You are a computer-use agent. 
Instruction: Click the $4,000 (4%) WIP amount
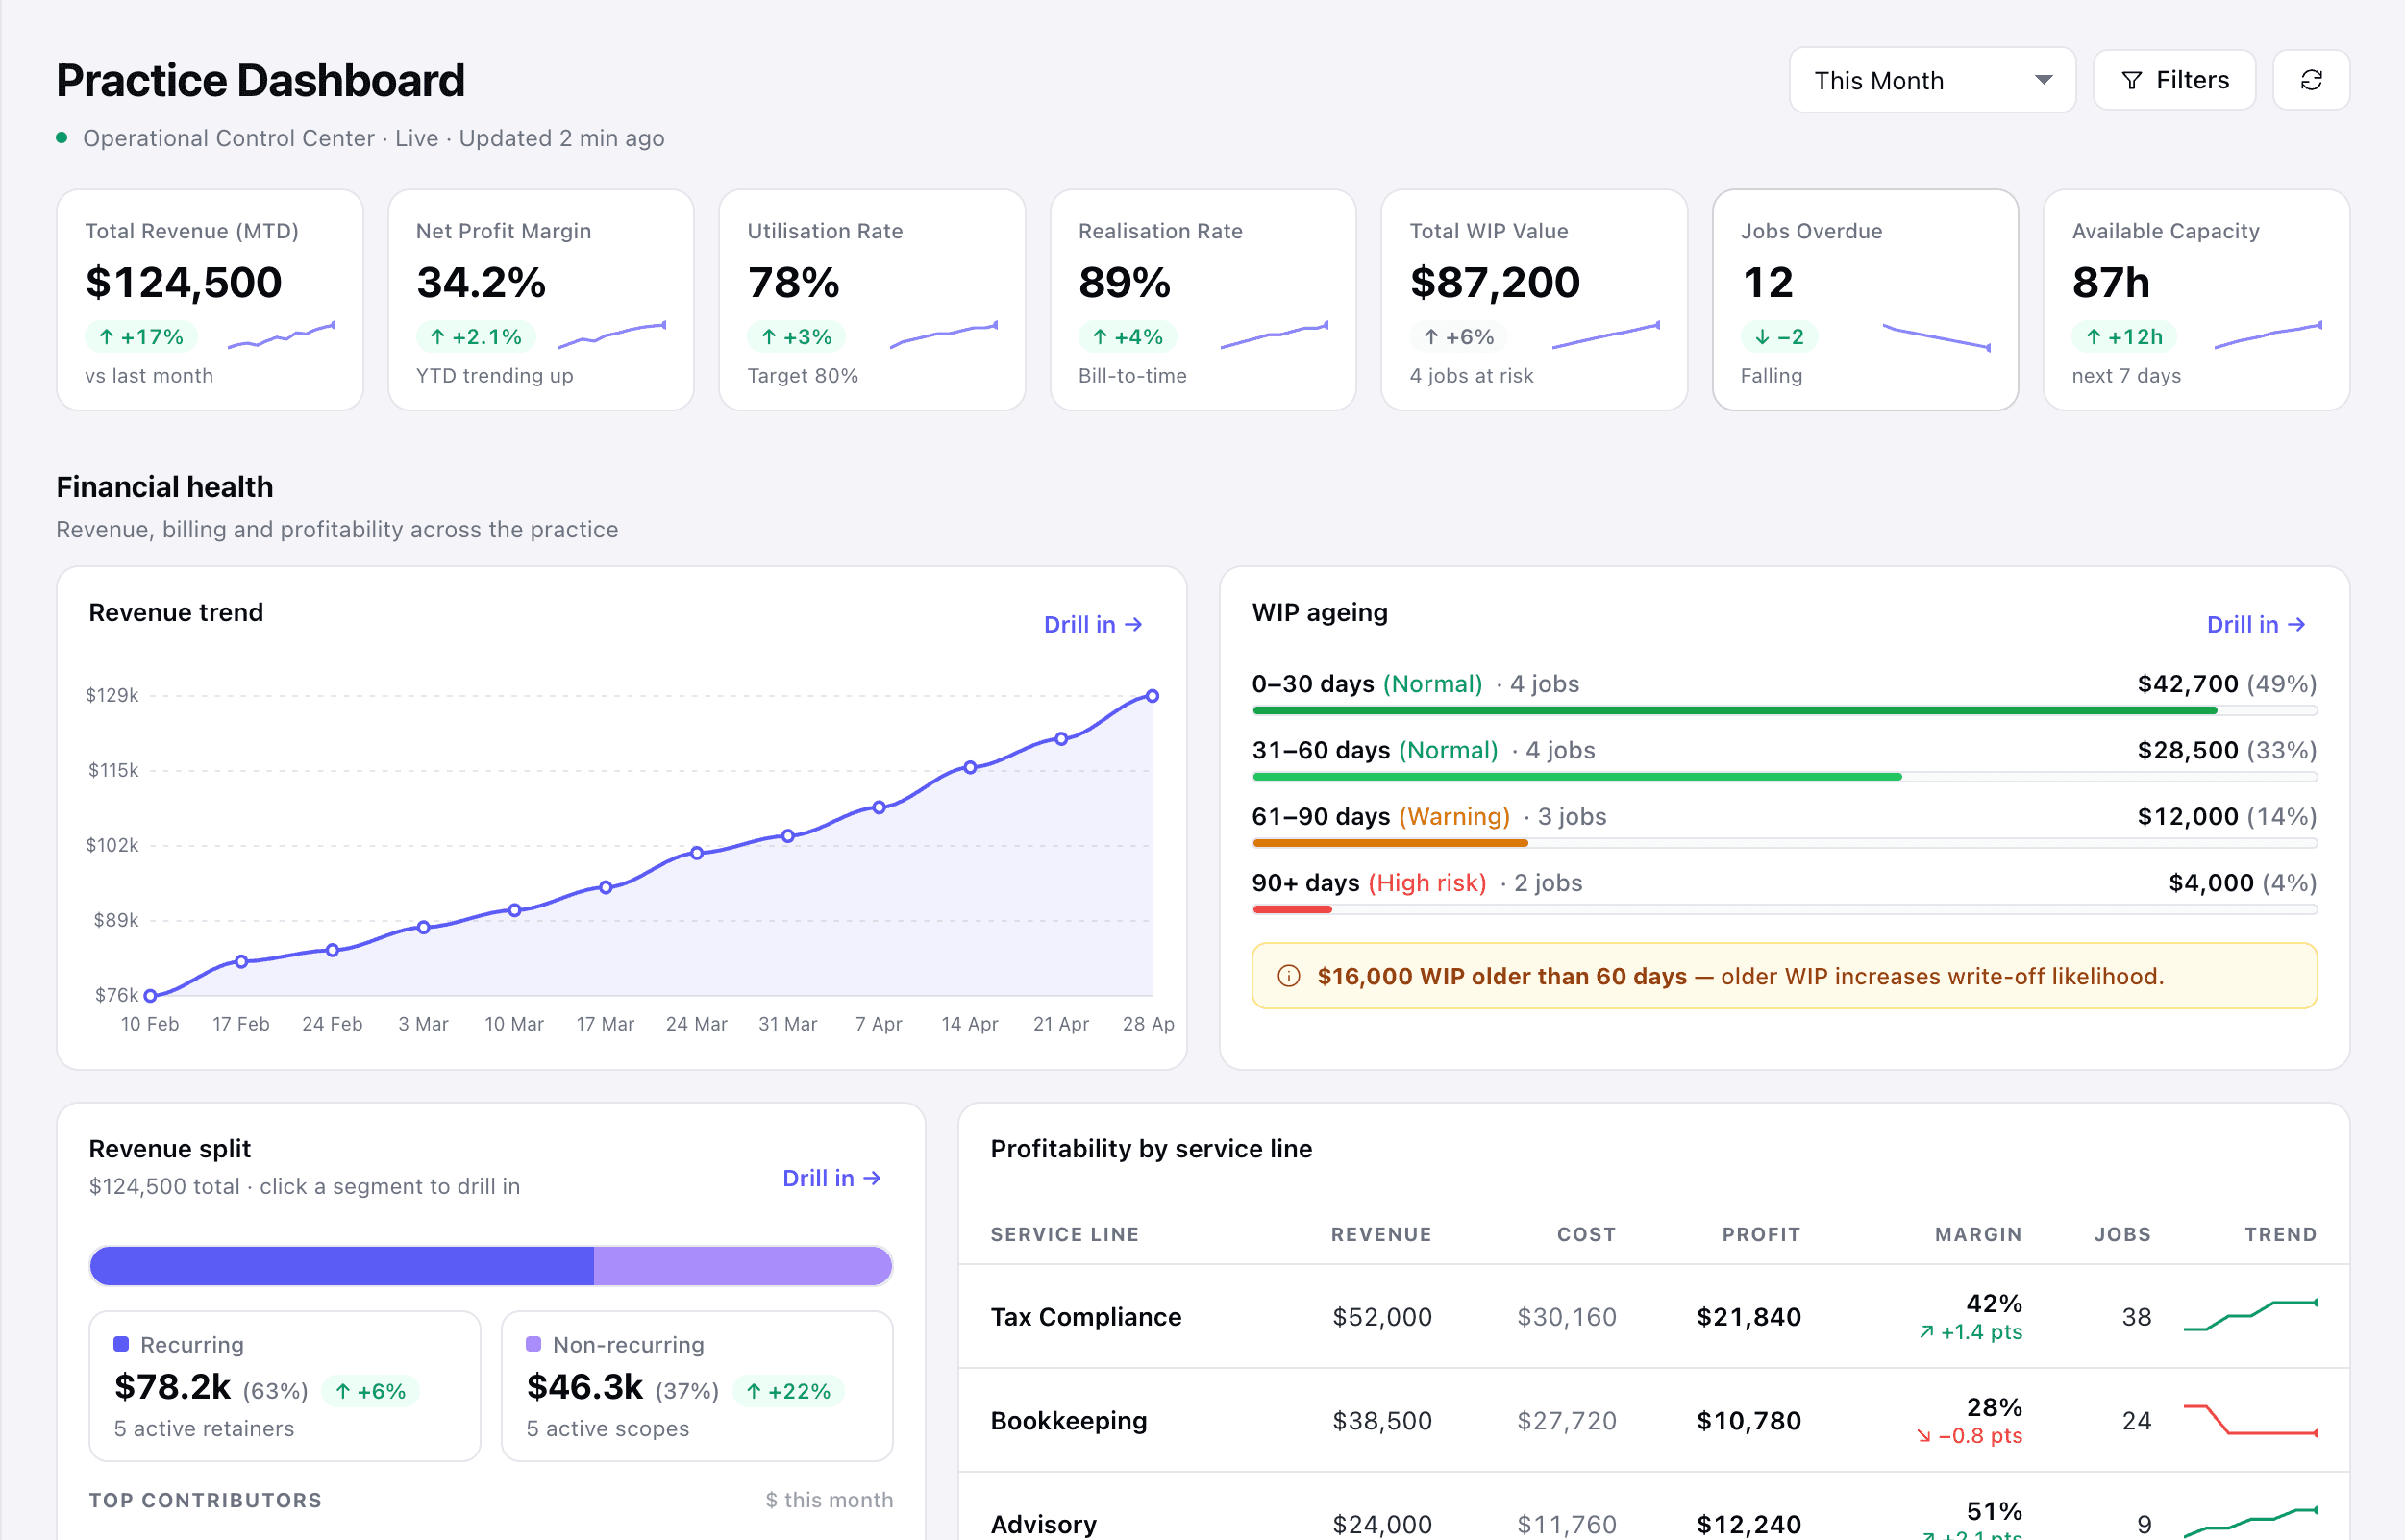click(x=2243, y=882)
